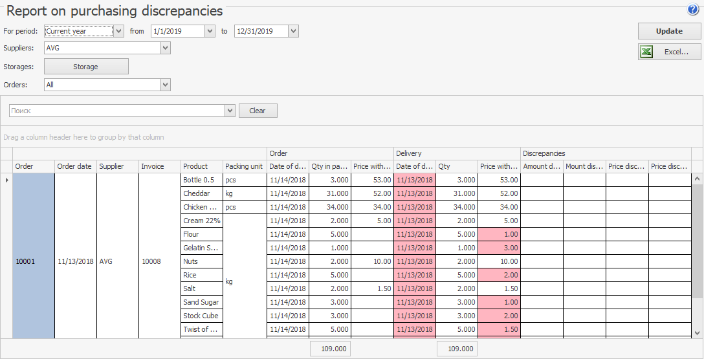Expand the For period dropdown
This screenshot has height=359, width=704.
(x=118, y=31)
